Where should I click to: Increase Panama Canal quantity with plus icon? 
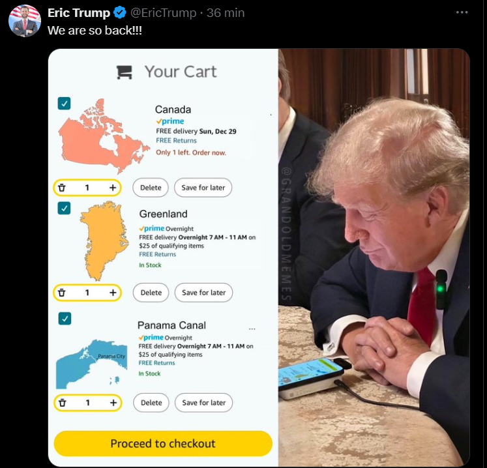113,403
